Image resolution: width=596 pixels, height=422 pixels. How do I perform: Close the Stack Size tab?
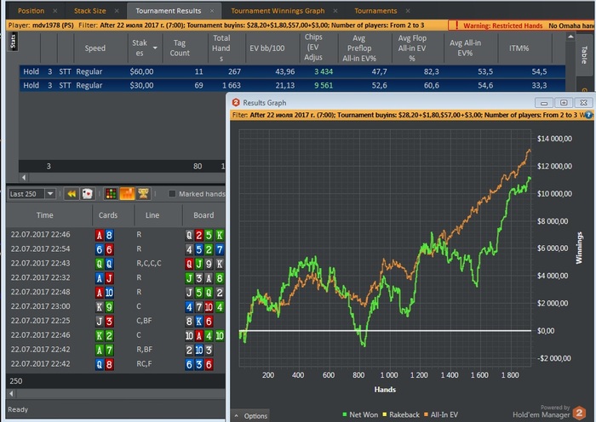click(117, 11)
